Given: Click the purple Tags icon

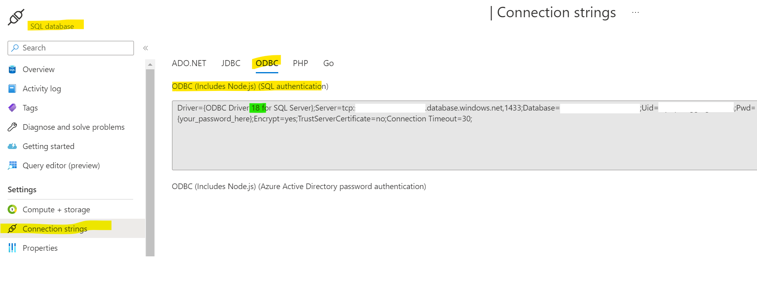Looking at the screenshot, I should 12,108.
